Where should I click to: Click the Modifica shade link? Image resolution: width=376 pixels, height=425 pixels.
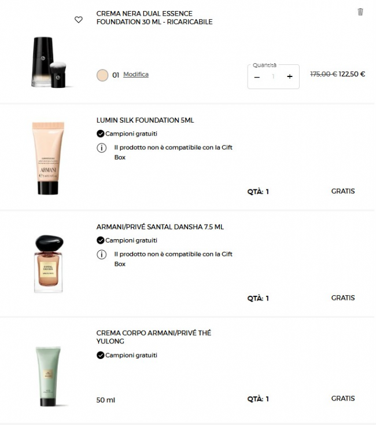(136, 74)
